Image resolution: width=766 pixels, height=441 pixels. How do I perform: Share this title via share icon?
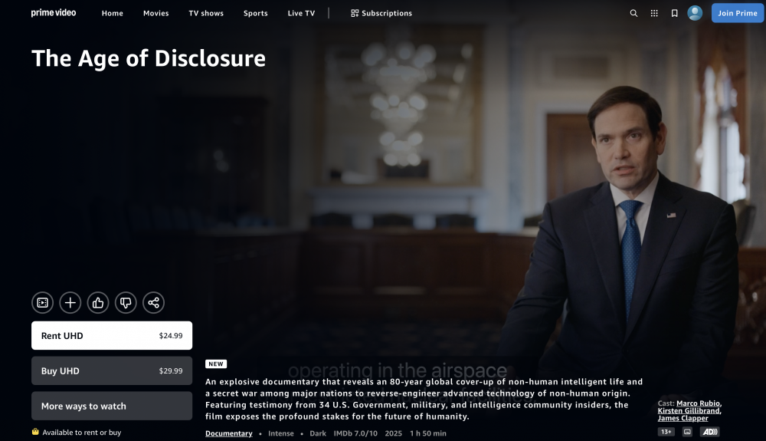[x=153, y=303]
